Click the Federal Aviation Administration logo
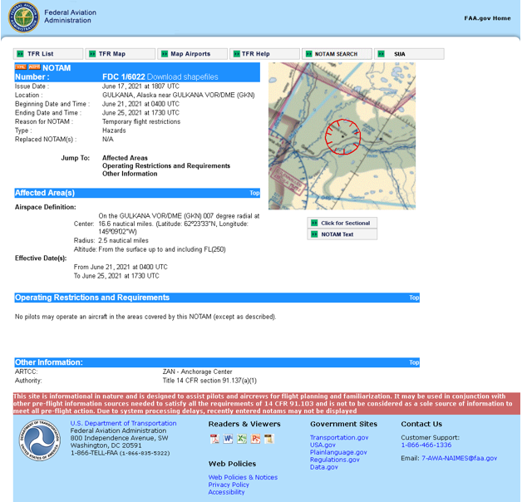 [23, 18]
